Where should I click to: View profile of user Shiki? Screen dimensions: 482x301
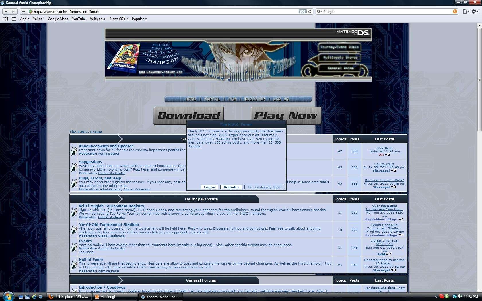pos(381,254)
